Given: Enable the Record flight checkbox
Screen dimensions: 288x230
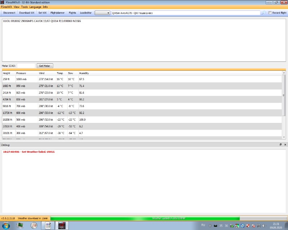Looking at the screenshot, I should (x=270, y=13).
